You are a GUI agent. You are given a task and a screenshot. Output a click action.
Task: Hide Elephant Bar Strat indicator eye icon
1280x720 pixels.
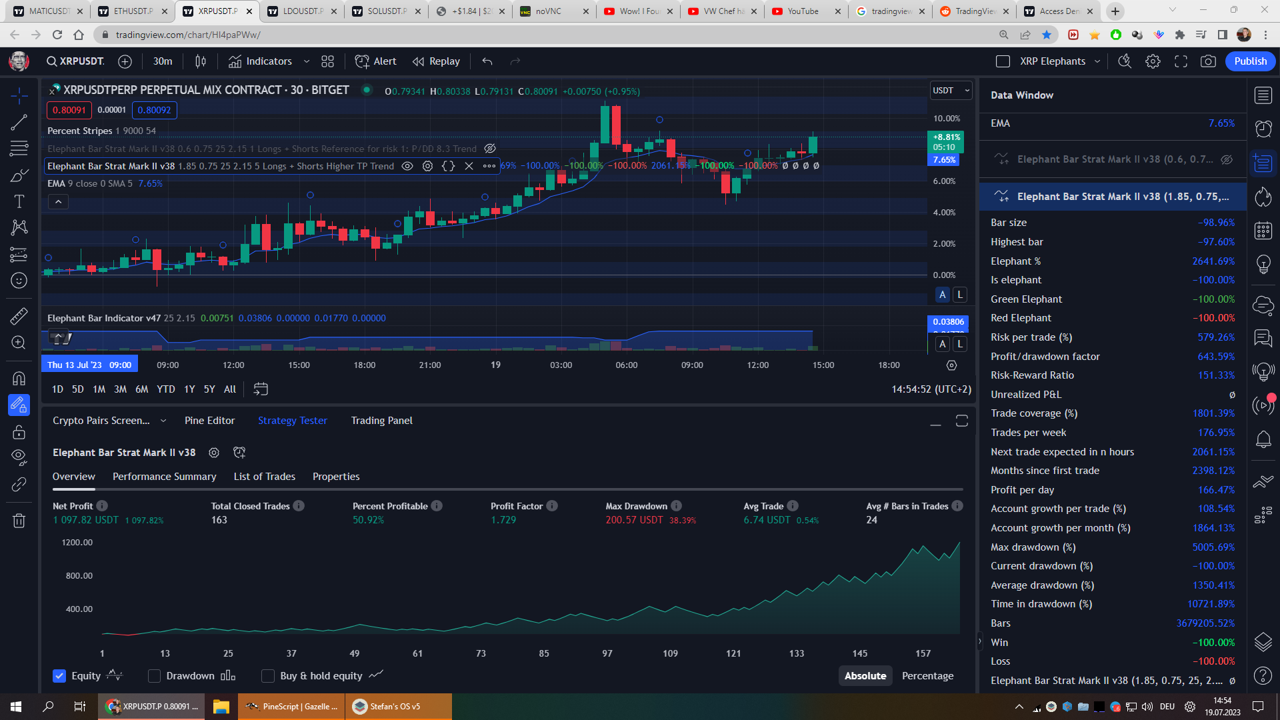tap(407, 166)
